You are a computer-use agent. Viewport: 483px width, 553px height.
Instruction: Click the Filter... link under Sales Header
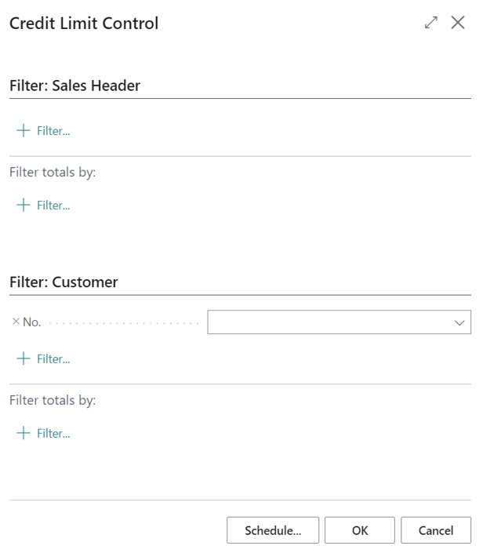tap(53, 131)
